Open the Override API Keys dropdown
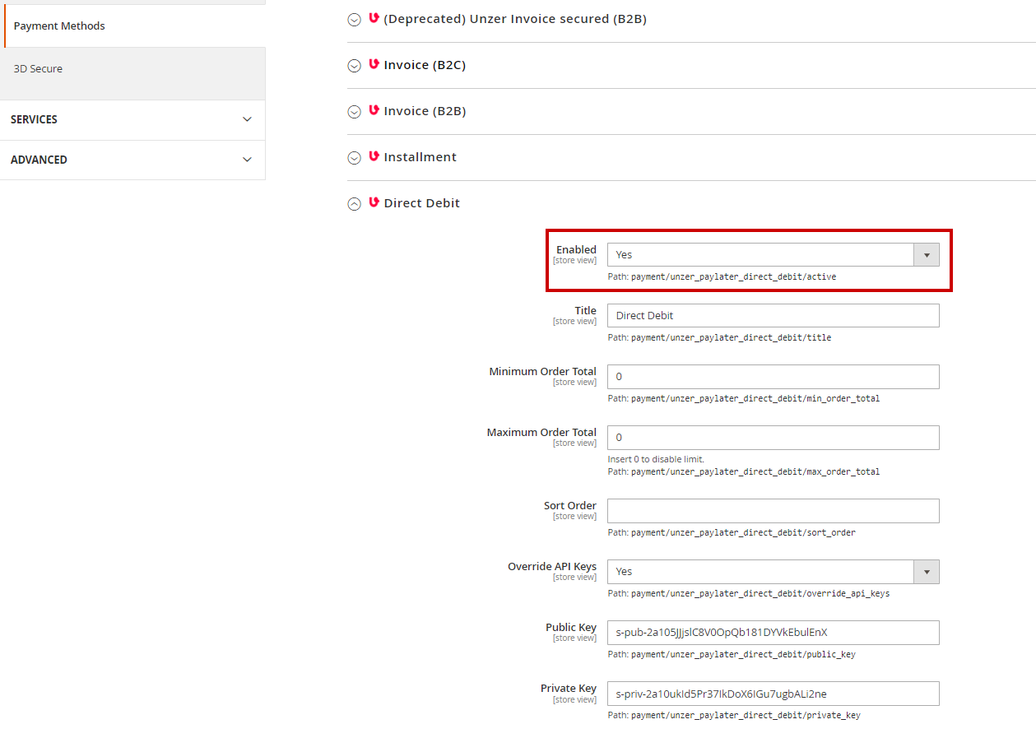This screenshot has height=738, width=1036. pyautogui.click(x=773, y=572)
